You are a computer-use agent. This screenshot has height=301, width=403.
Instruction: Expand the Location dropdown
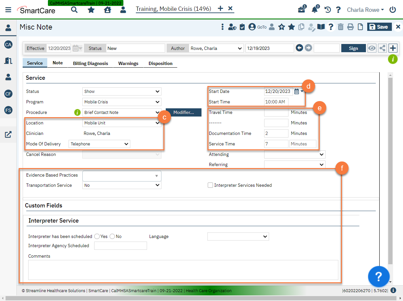[x=122, y=123]
